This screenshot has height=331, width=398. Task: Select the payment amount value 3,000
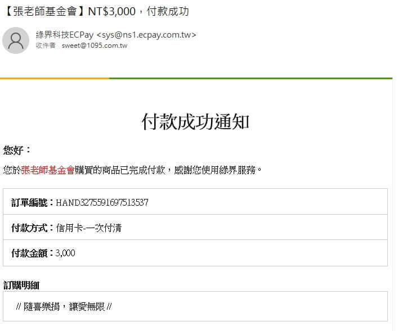click(65, 253)
